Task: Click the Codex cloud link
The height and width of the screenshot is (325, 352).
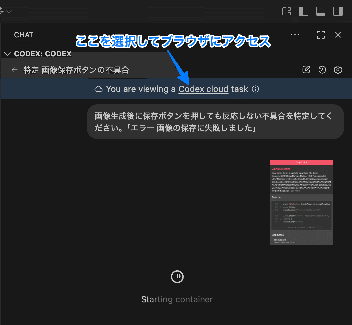Action: (203, 89)
